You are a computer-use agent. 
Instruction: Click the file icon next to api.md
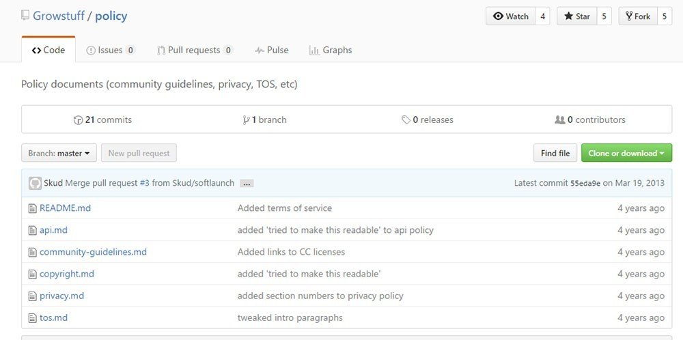32,230
